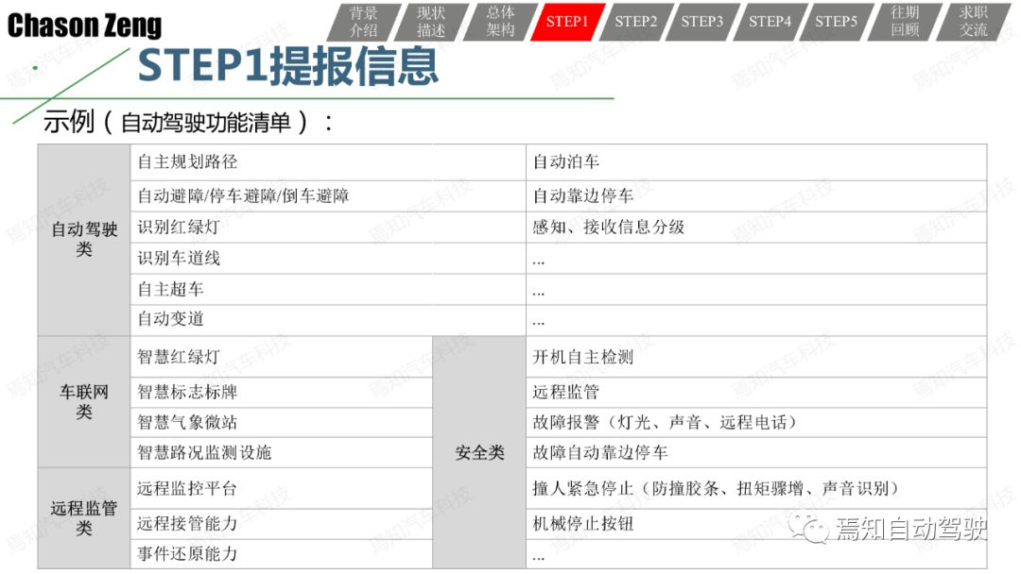Click the WeChat logo icon near 焉知自动驾驶
This screenshot has height=574, width=1021.
point(807,528)
